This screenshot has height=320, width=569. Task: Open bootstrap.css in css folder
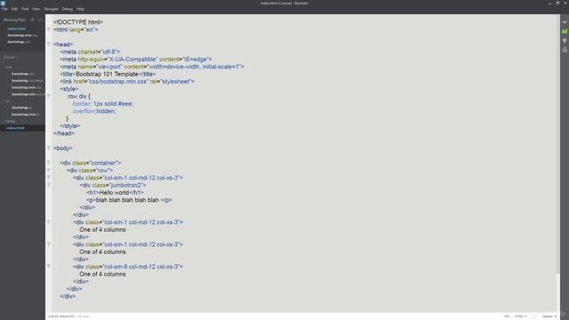[22, 74]
